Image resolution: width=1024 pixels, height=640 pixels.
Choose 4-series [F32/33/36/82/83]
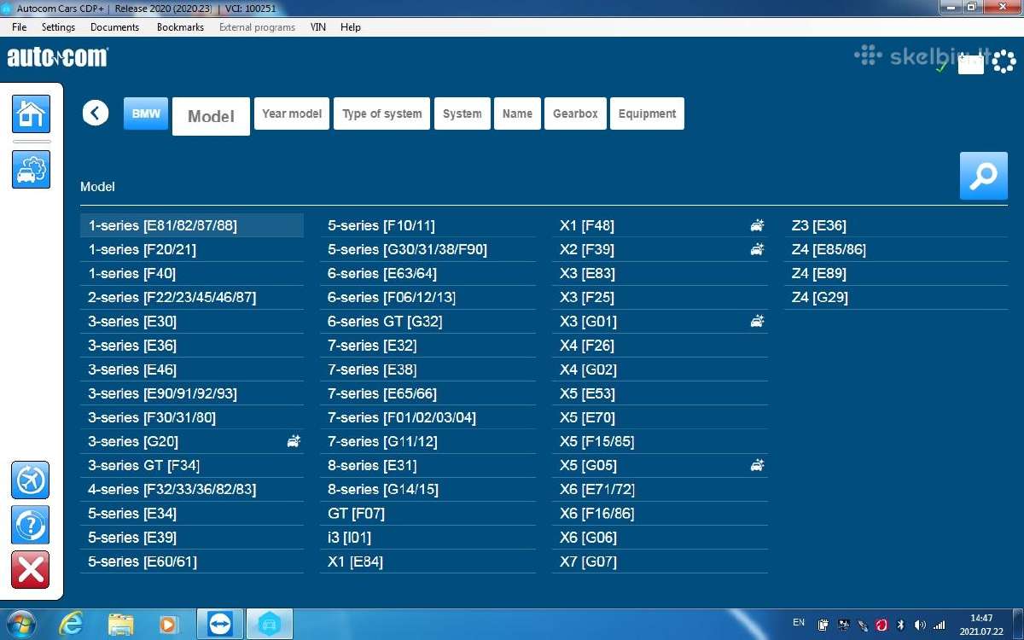point(192,489)
